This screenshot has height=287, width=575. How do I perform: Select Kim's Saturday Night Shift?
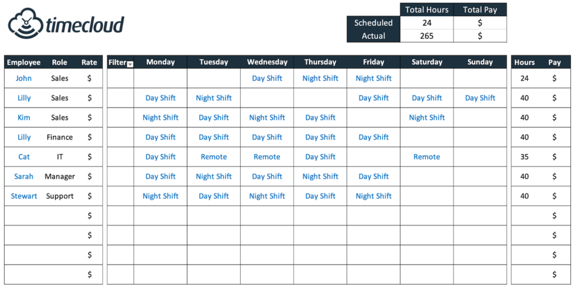(427, 118)
